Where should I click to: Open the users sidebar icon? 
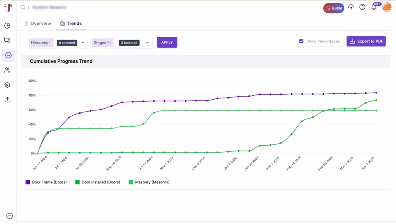point(7,70)
